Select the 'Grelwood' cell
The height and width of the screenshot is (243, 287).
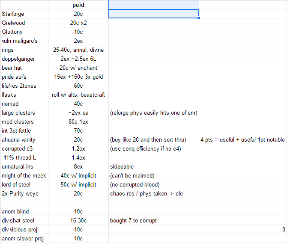click(x=24, y=23)
